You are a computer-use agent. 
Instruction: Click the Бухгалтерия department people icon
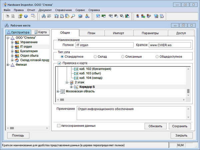[17, 51]
